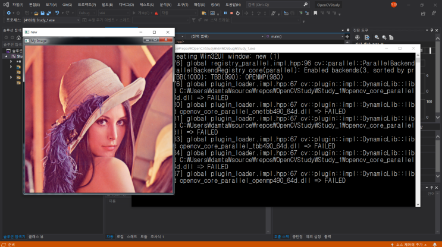Switch to the 출력 tab

[328, 236]
